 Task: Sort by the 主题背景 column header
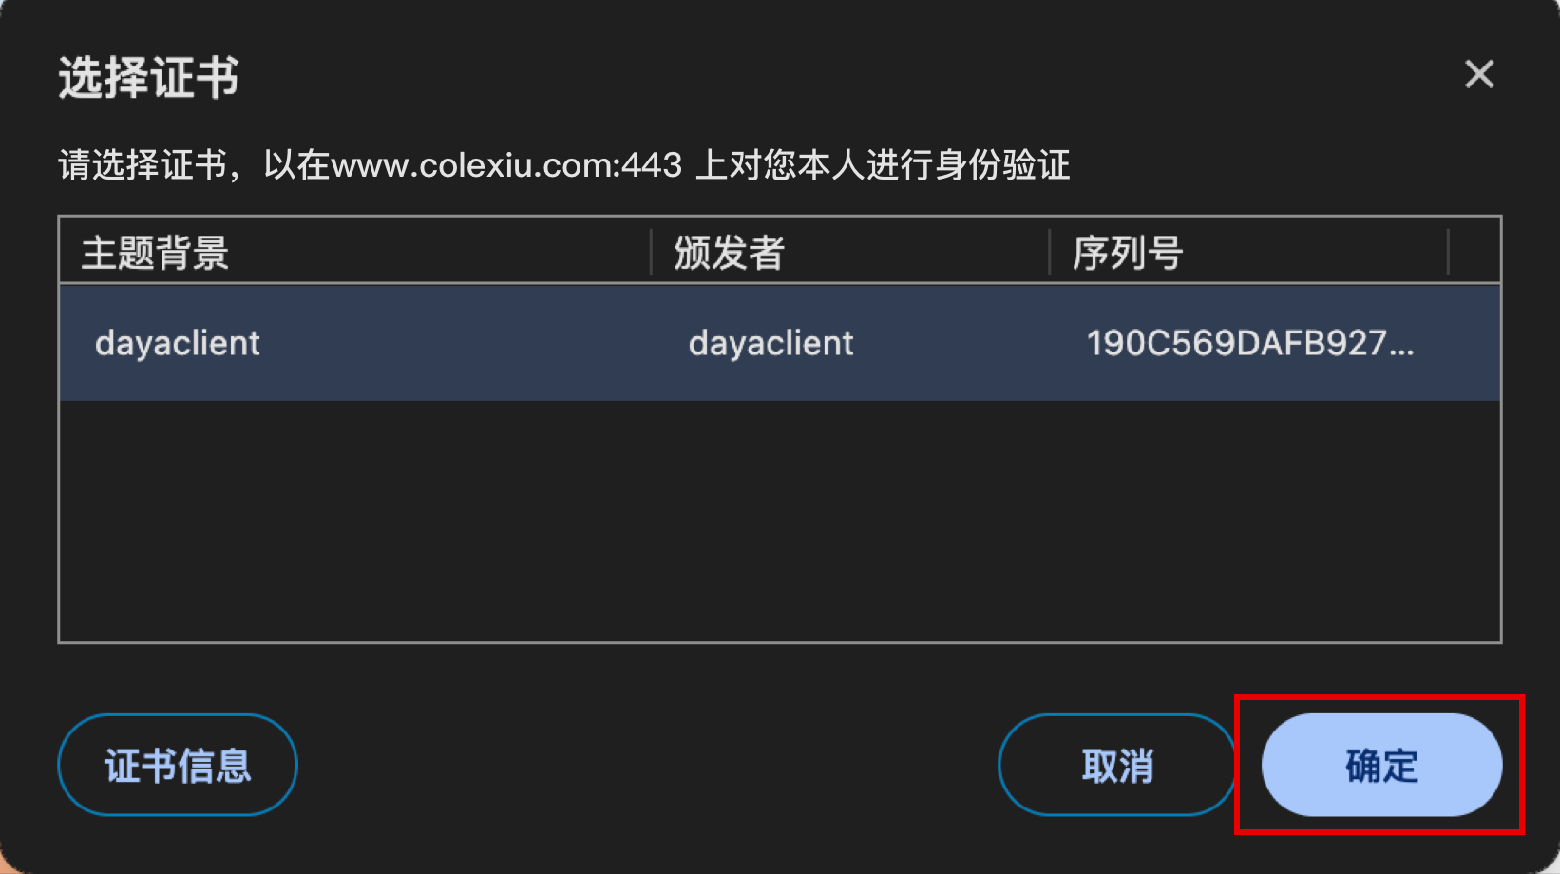(155, 253)
